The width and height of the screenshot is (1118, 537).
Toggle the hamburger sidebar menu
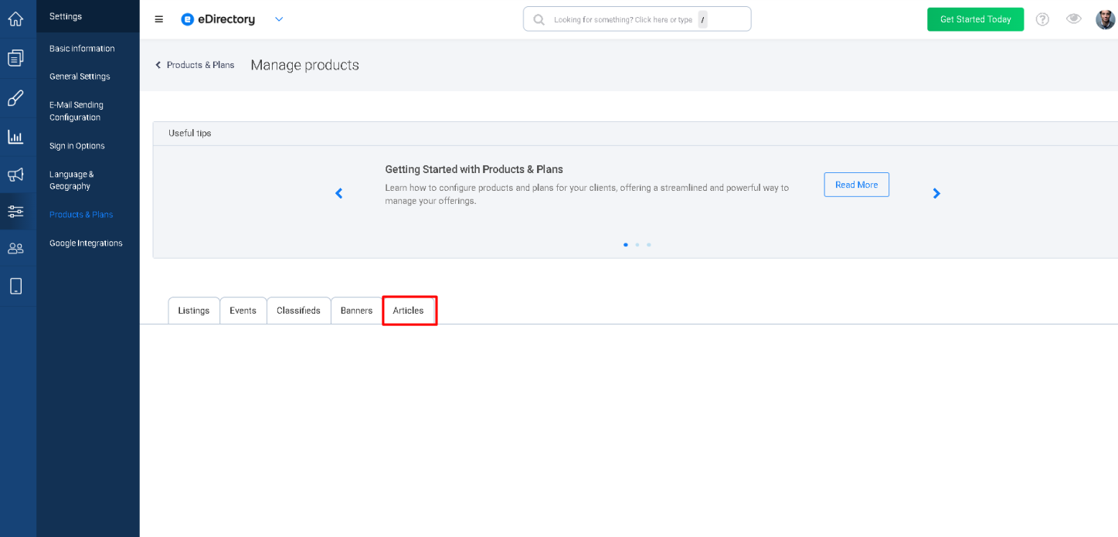tap(159, 19)
